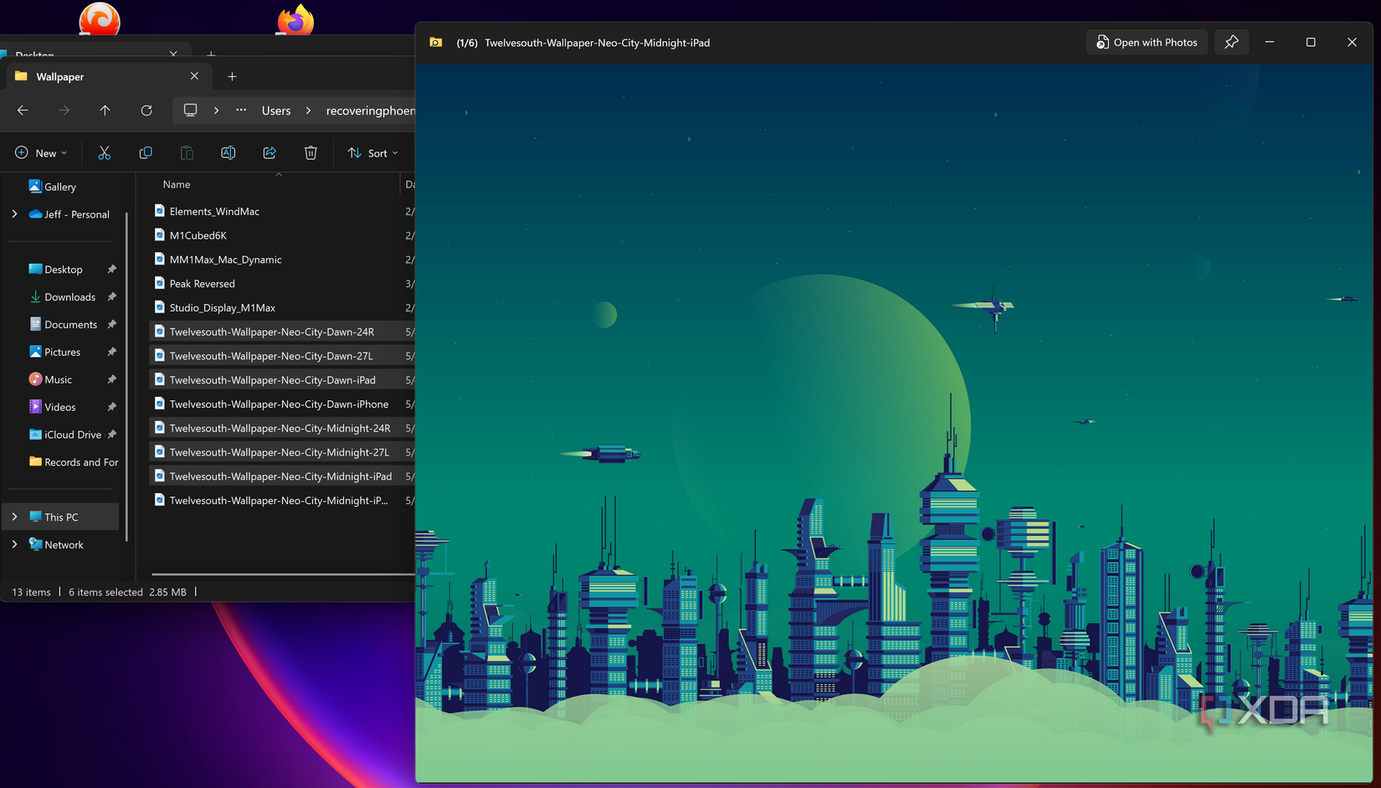Click the horizontal scrollbar in file list
The height and width of the screenshot is (788, 1381).
(282, 574)
